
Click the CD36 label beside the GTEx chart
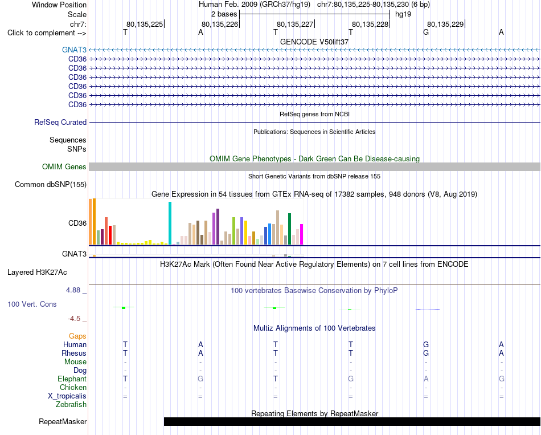tap(77, 223)
